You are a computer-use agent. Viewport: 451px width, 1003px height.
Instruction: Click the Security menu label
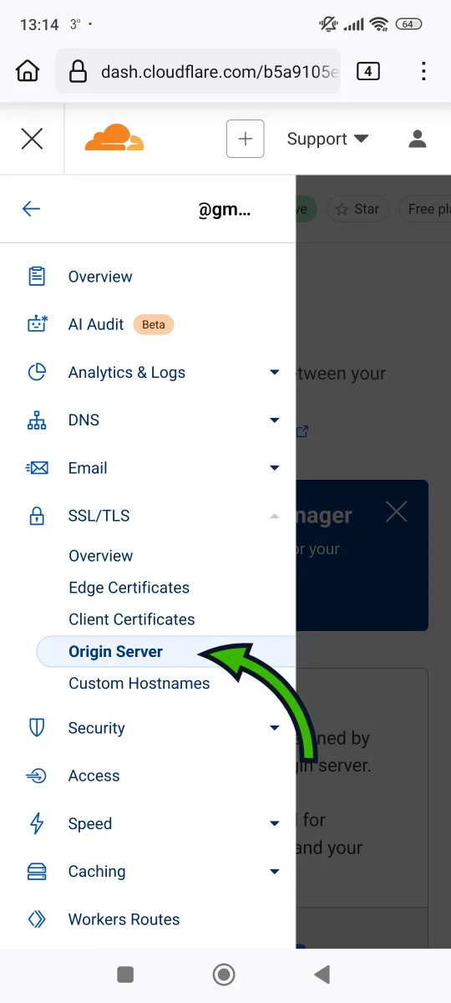[x=96, y=728]
